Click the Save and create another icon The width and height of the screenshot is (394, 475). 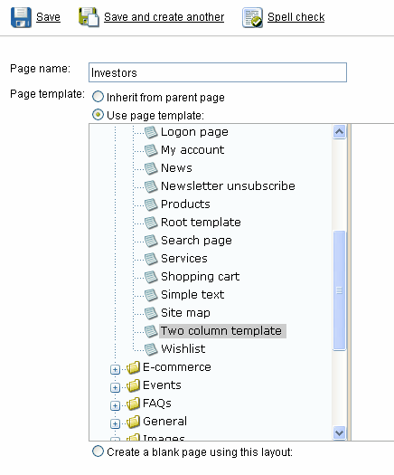coord(89,17)
